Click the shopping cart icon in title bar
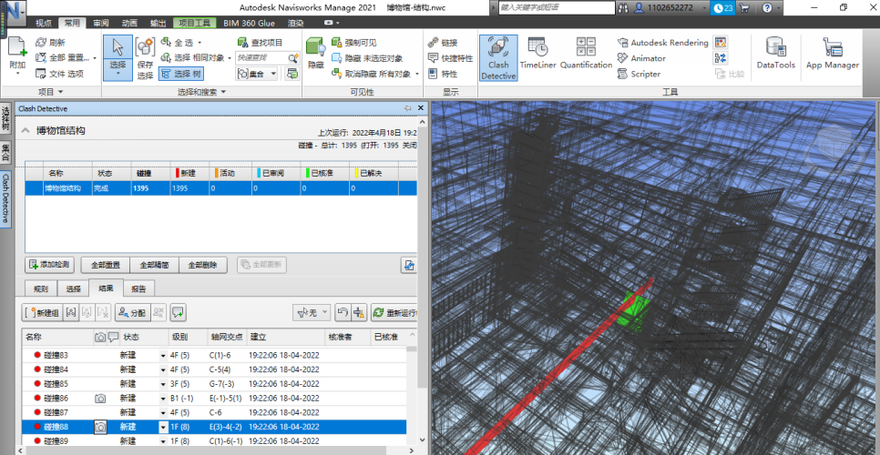 [x=745, y=8]
